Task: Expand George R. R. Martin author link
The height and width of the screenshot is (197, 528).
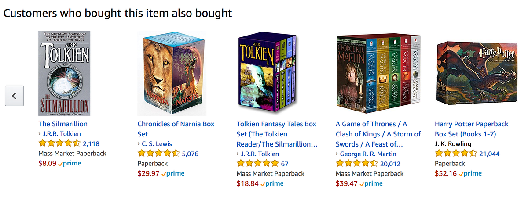Action: click(x=366, y=154)
